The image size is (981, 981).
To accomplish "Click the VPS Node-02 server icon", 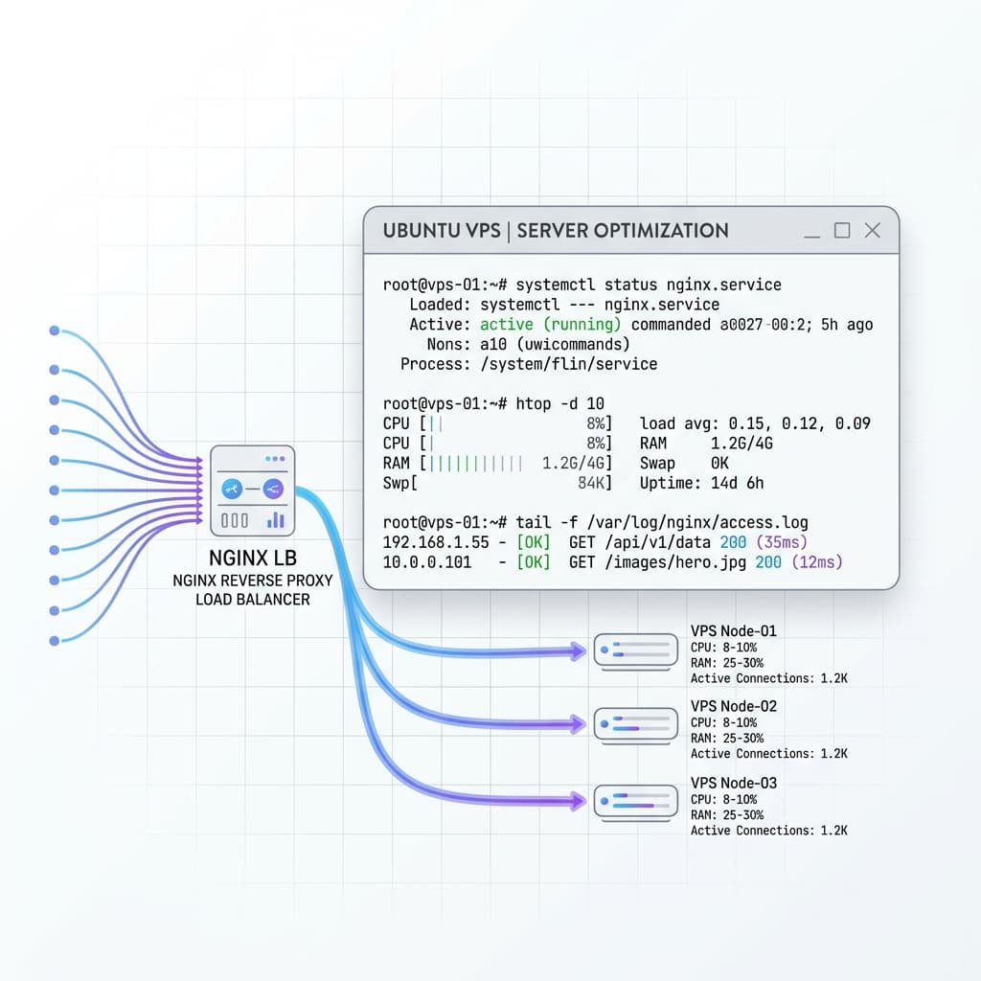I will pyautogui.click(x=636, y=724).
